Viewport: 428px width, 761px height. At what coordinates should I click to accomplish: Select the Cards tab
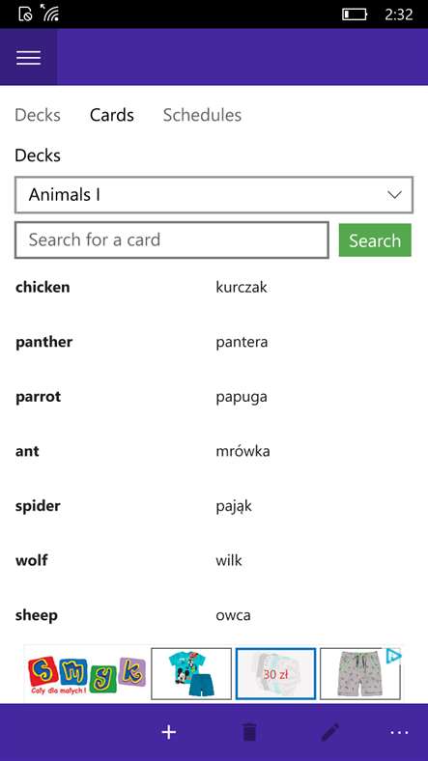(x=112, y=115)
